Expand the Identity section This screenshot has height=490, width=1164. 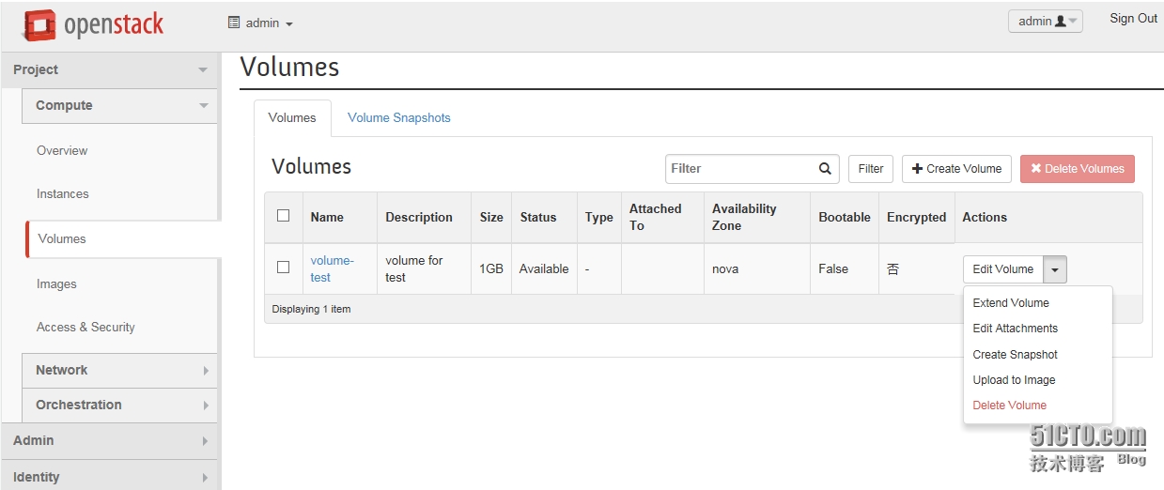[x=110, y=476]
